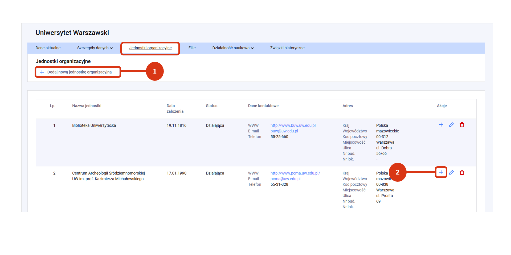Click pencil icon for Centrum Archeologii row
This screenshot has height=255, width=511.
(451, 172)
